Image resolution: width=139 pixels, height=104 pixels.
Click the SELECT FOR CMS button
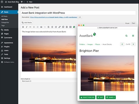[87, 97]
